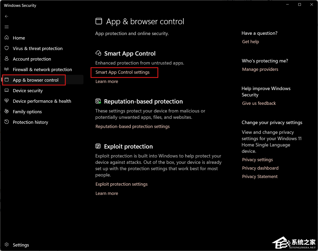
Task: Click the Get help link
Action: (x=250, y=42)
